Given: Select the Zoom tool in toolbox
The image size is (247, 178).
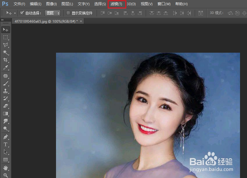Looking at the screenshot, I should pyautogui.click(x=6, y=175).
